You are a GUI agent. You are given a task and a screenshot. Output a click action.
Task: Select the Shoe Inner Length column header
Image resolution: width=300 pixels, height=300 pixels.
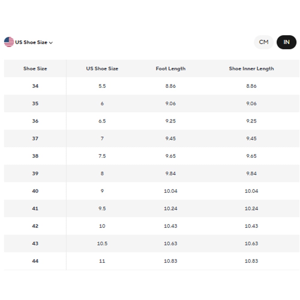click(251, 68)
